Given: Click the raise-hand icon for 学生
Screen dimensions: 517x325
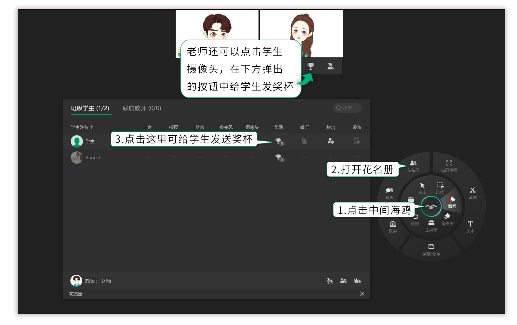Looking at the screenshot, I should tap(304, 141).
